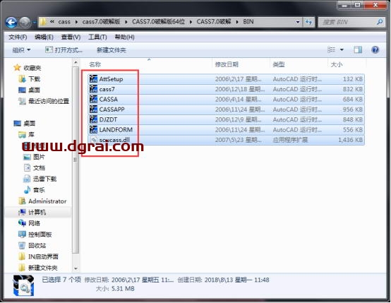Click the 控制面板 icon

(22, 234)
